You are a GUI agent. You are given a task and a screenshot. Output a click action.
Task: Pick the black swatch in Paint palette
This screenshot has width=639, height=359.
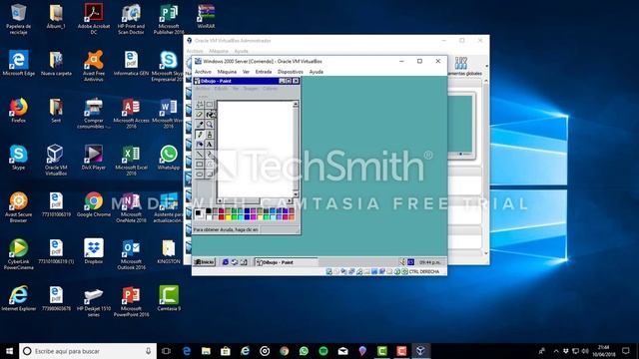pyautogui.click(x=209, y=210)
